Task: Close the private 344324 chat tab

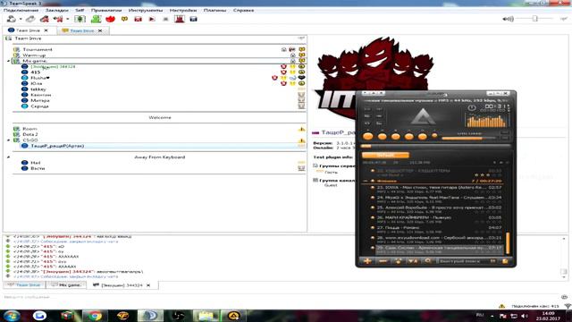Action: point(148,285)
